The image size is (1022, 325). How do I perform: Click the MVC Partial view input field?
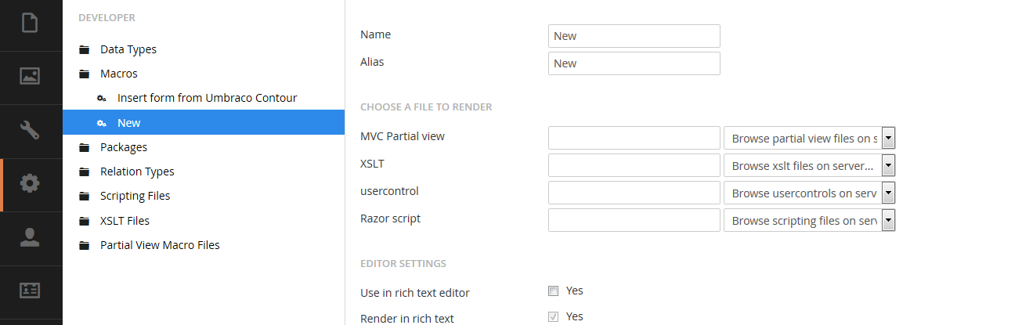[634, 138]
